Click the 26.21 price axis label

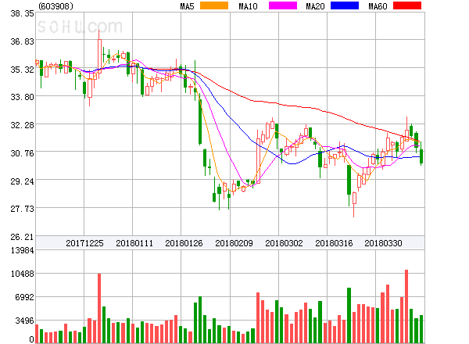(22, 237)
